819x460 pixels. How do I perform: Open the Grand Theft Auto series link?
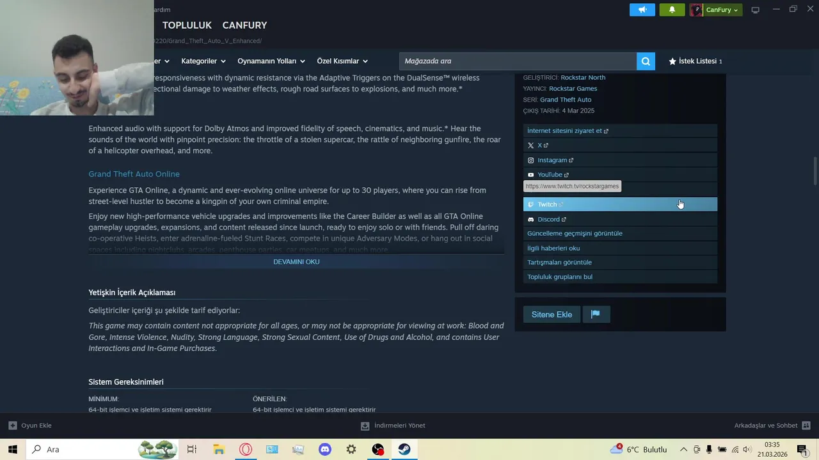point(566,100)
